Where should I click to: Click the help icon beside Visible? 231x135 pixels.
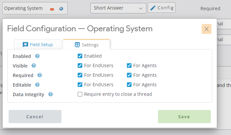[x=34, y=66]
